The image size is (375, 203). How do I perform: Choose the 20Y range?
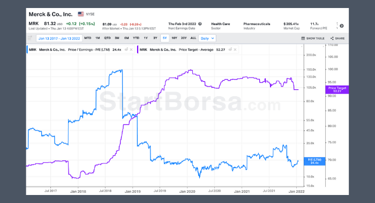184,38
